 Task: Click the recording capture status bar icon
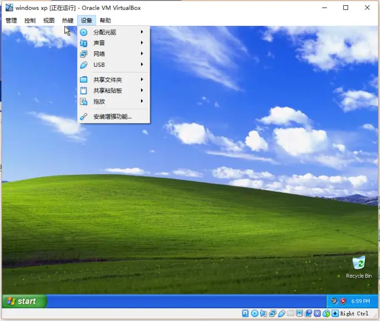tap(308, 314)
